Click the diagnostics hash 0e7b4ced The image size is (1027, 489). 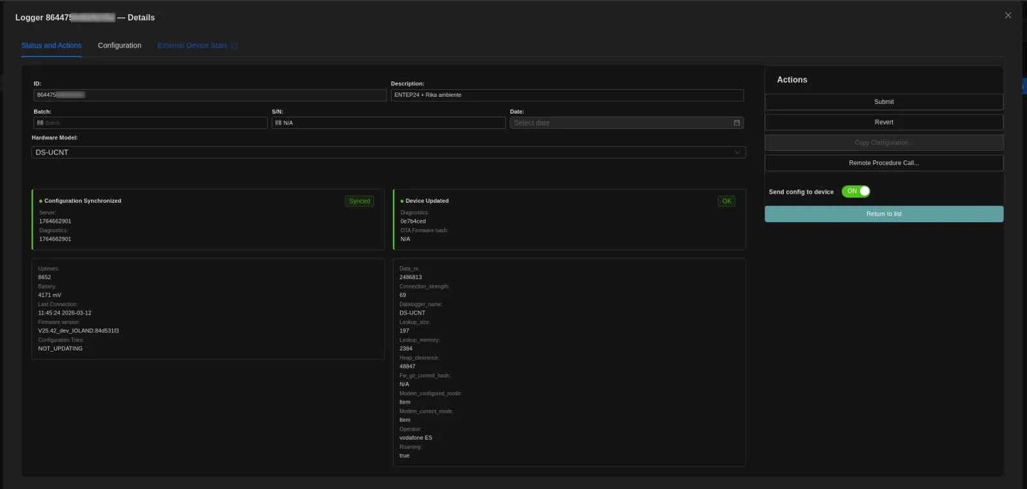click(x=413, y=221)
